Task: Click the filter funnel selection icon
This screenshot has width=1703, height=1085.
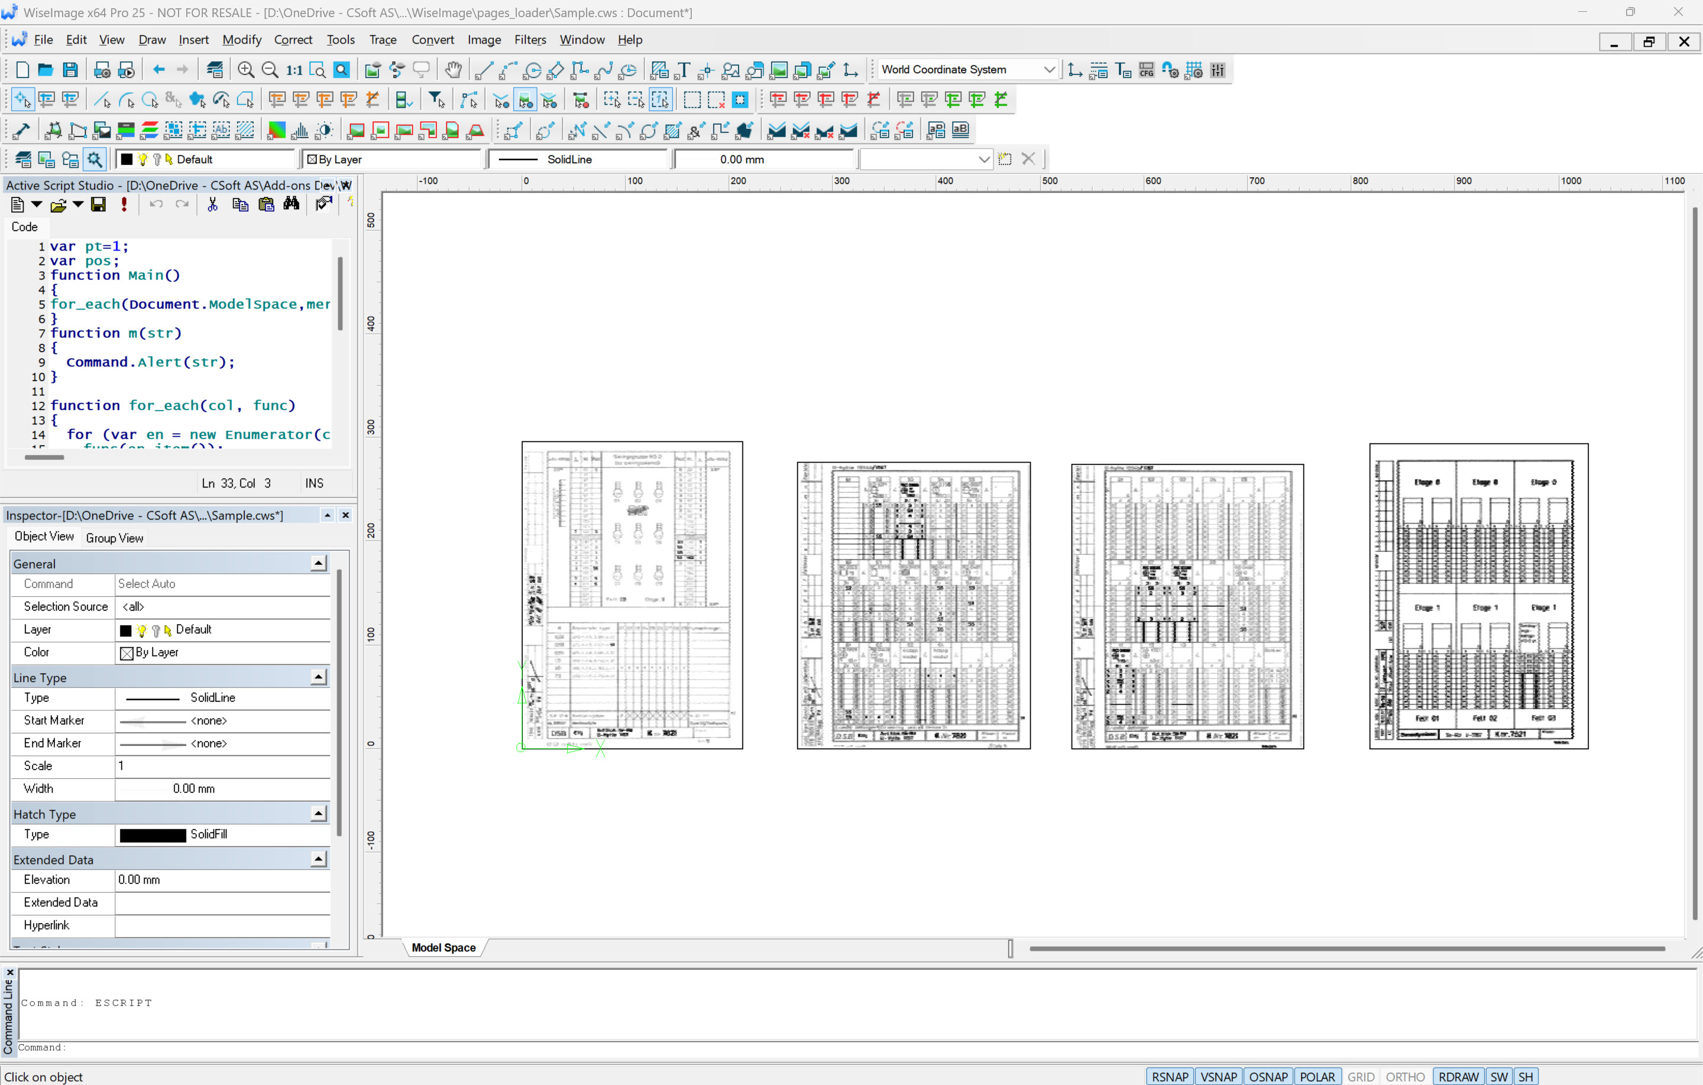Action: tap(436, 100)
